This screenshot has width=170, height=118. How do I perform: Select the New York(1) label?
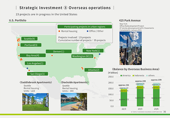click(93, 50)
